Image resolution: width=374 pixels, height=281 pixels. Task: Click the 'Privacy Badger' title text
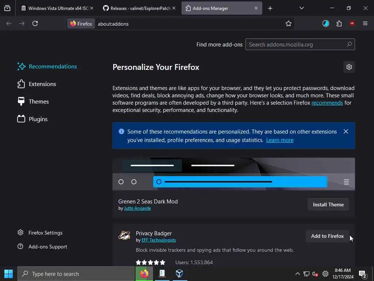pos(154,233)
